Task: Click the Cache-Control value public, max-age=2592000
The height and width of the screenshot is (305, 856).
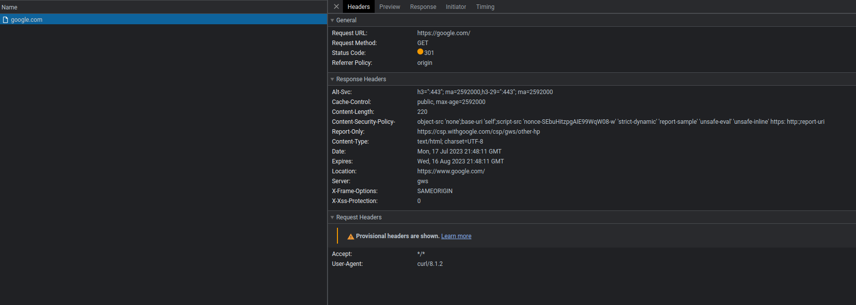Action: click(x=451, y=102)
